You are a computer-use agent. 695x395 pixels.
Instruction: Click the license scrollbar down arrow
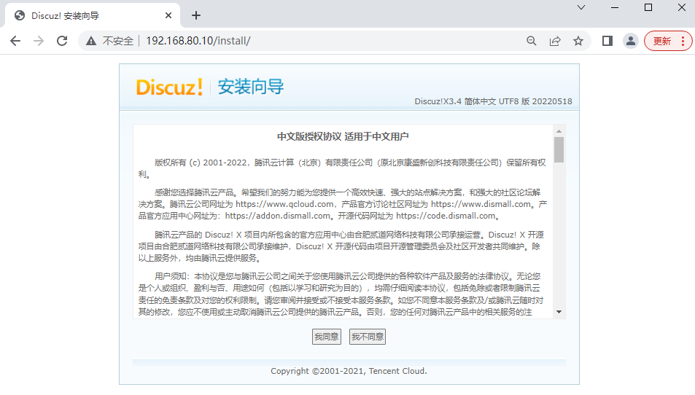click(x=559, y=312)
